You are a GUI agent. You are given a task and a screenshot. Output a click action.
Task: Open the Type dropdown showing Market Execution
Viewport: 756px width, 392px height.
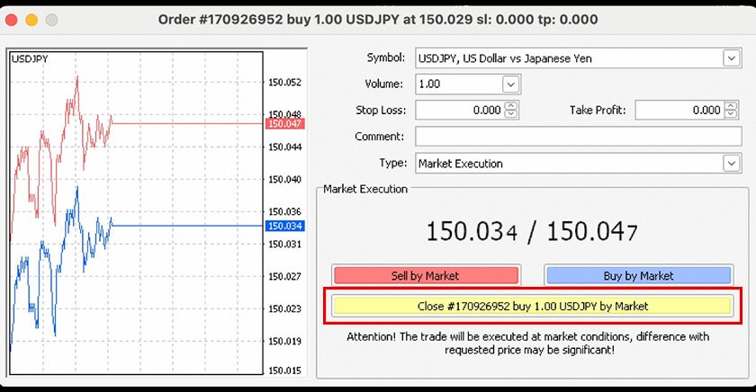730,164
